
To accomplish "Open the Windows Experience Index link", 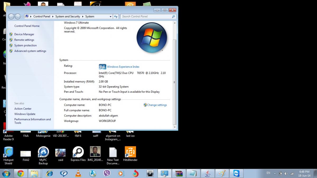I will coord(123,67).
